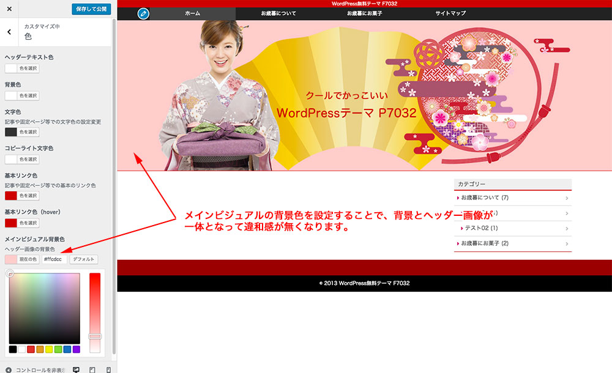Click 保存して公開 button

[91, 9]
